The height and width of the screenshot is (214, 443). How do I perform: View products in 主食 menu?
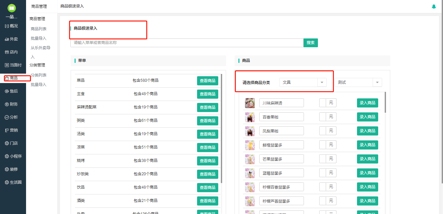207,94
